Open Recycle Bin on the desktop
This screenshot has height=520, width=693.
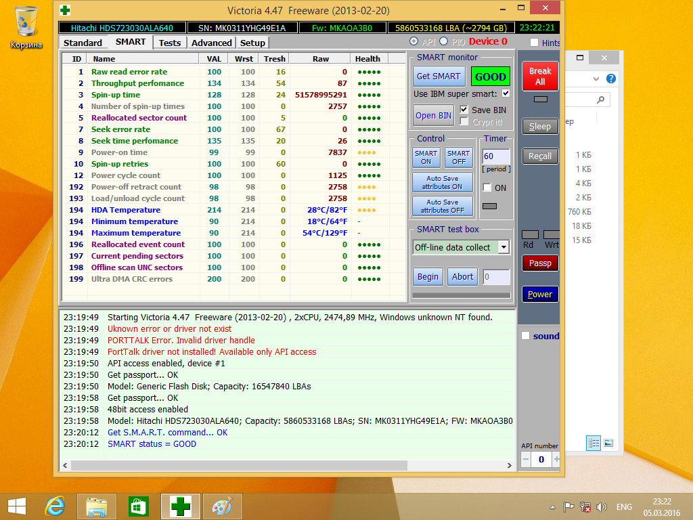(x=26, y=28)
